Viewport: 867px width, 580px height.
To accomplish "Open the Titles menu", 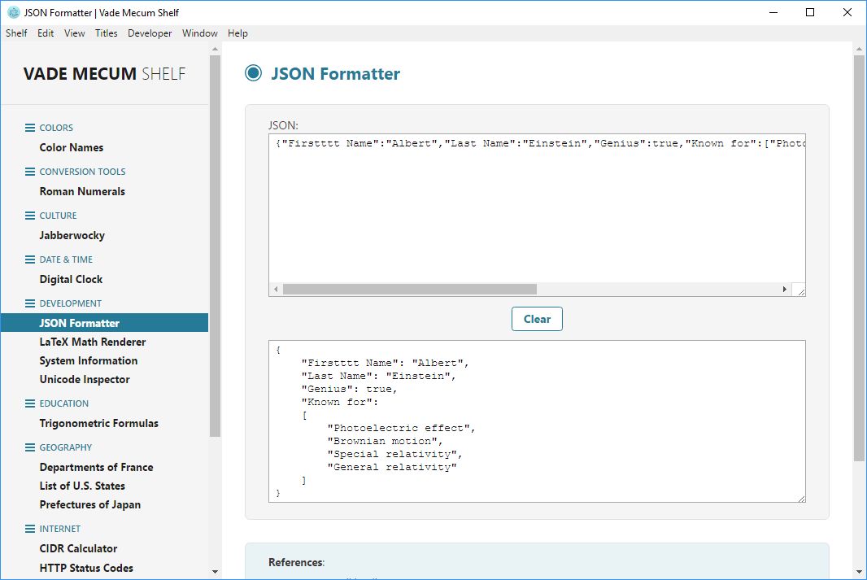I will tap(107, 33).
